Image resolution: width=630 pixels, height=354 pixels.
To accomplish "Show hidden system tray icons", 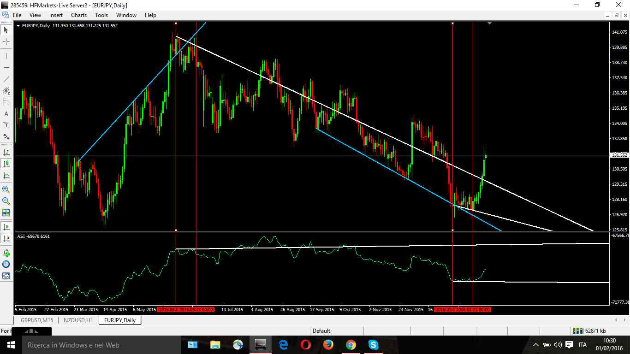I will [536, 345].
